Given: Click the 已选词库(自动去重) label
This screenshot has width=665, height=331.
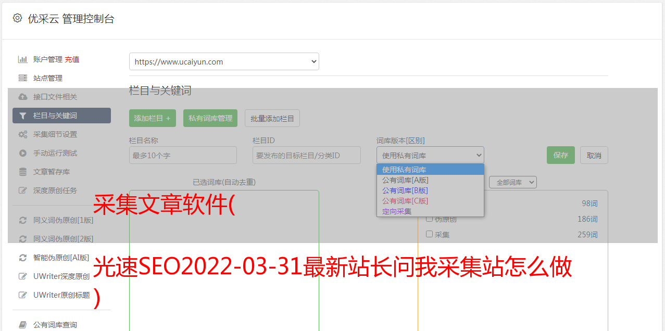Looking at the screenshot, I should click(224, 182).
